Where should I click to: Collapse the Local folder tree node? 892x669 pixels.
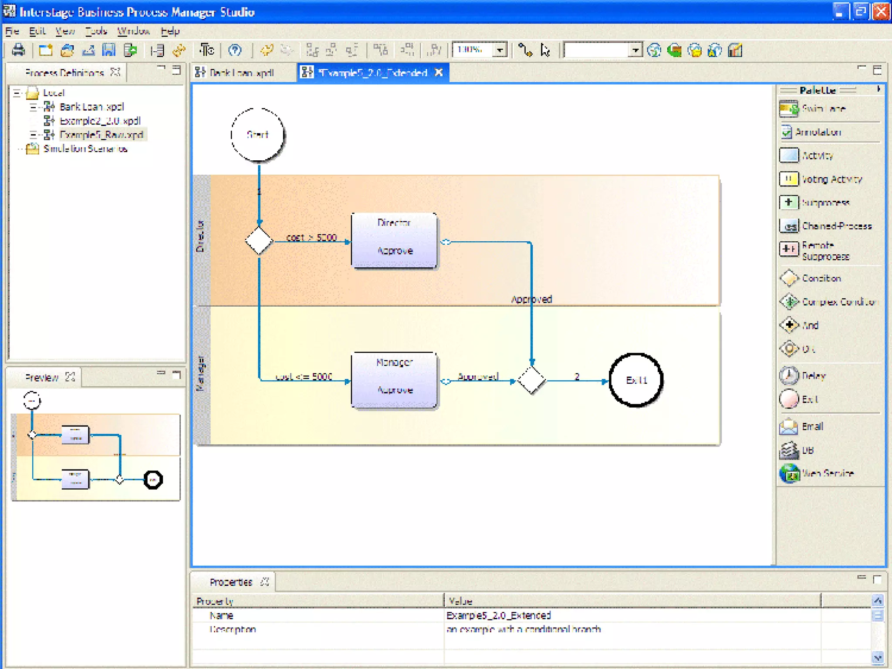click(17, 92)
